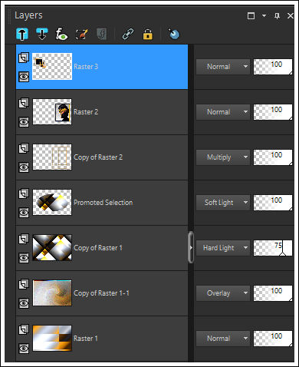Click the pin auto-hide icon
This screenshot has height=367, width=299.
[x=277, y=16]
